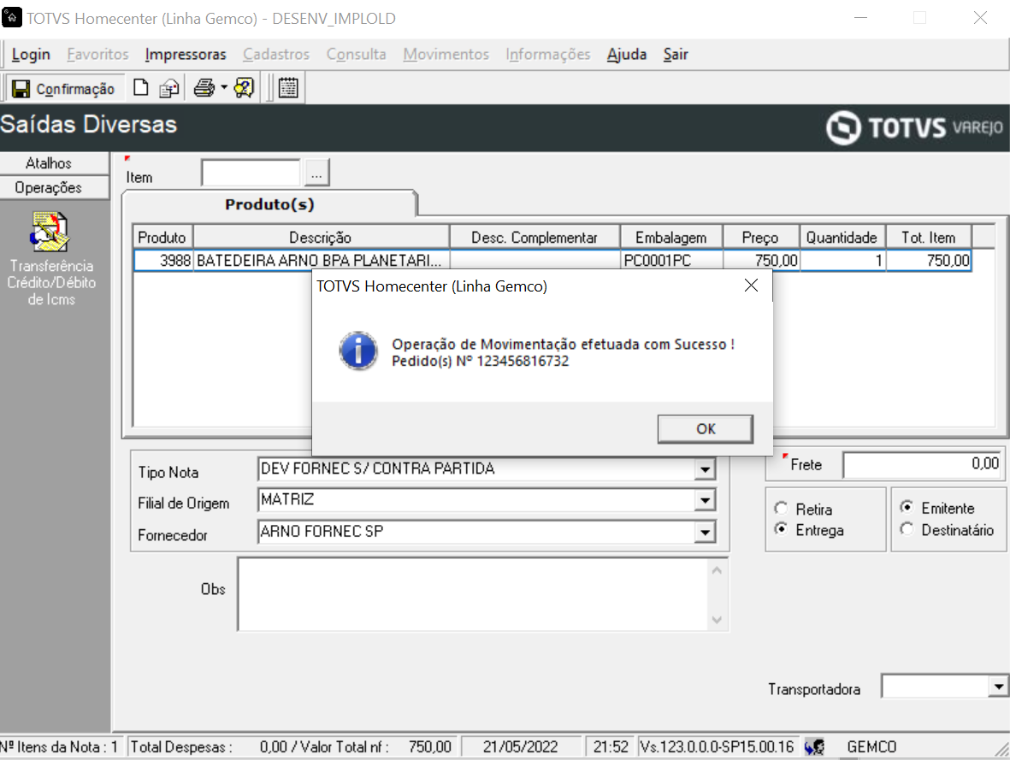Screen dimensions: 1010x760
Task: Click the Obs scrollbar up arrow
Action: click(x=717, y=571)
